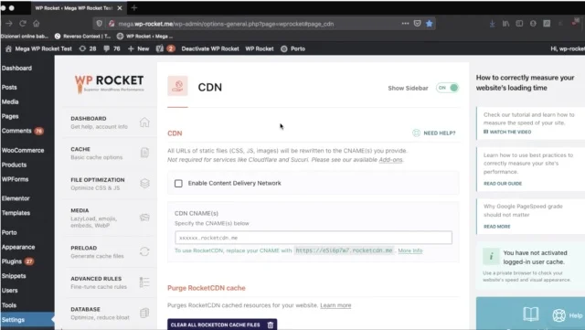Open Dashboard home icon in WP Rocket menu
The height and width of the screenshot is (330, 585).
click(144, 122)
